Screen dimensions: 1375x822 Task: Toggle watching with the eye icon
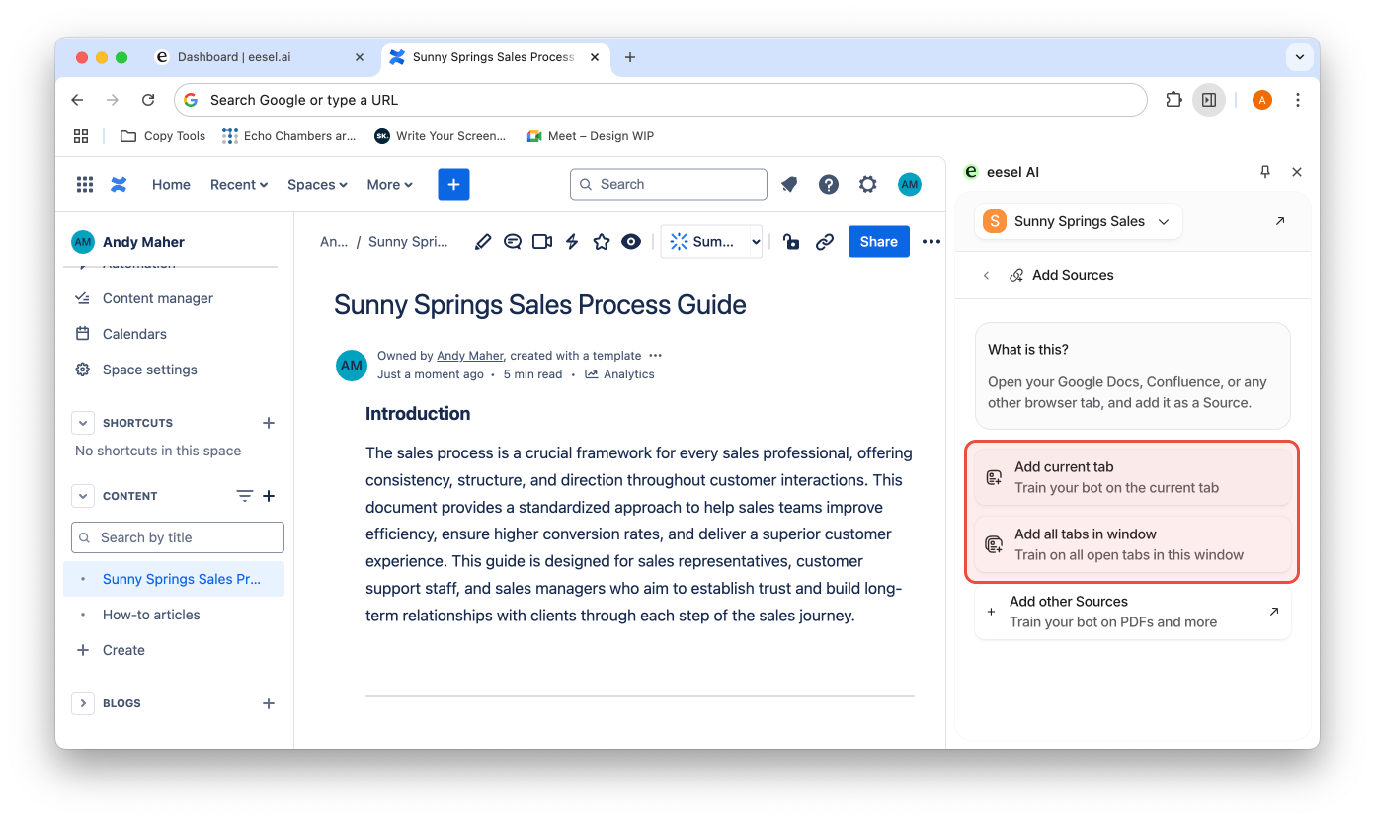point(631,241)
